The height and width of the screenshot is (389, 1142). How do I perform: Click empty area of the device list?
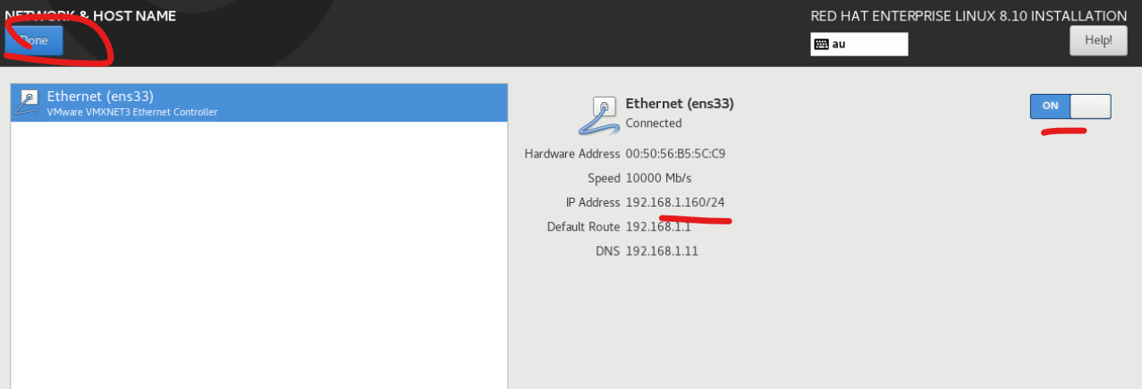[259, 255]
